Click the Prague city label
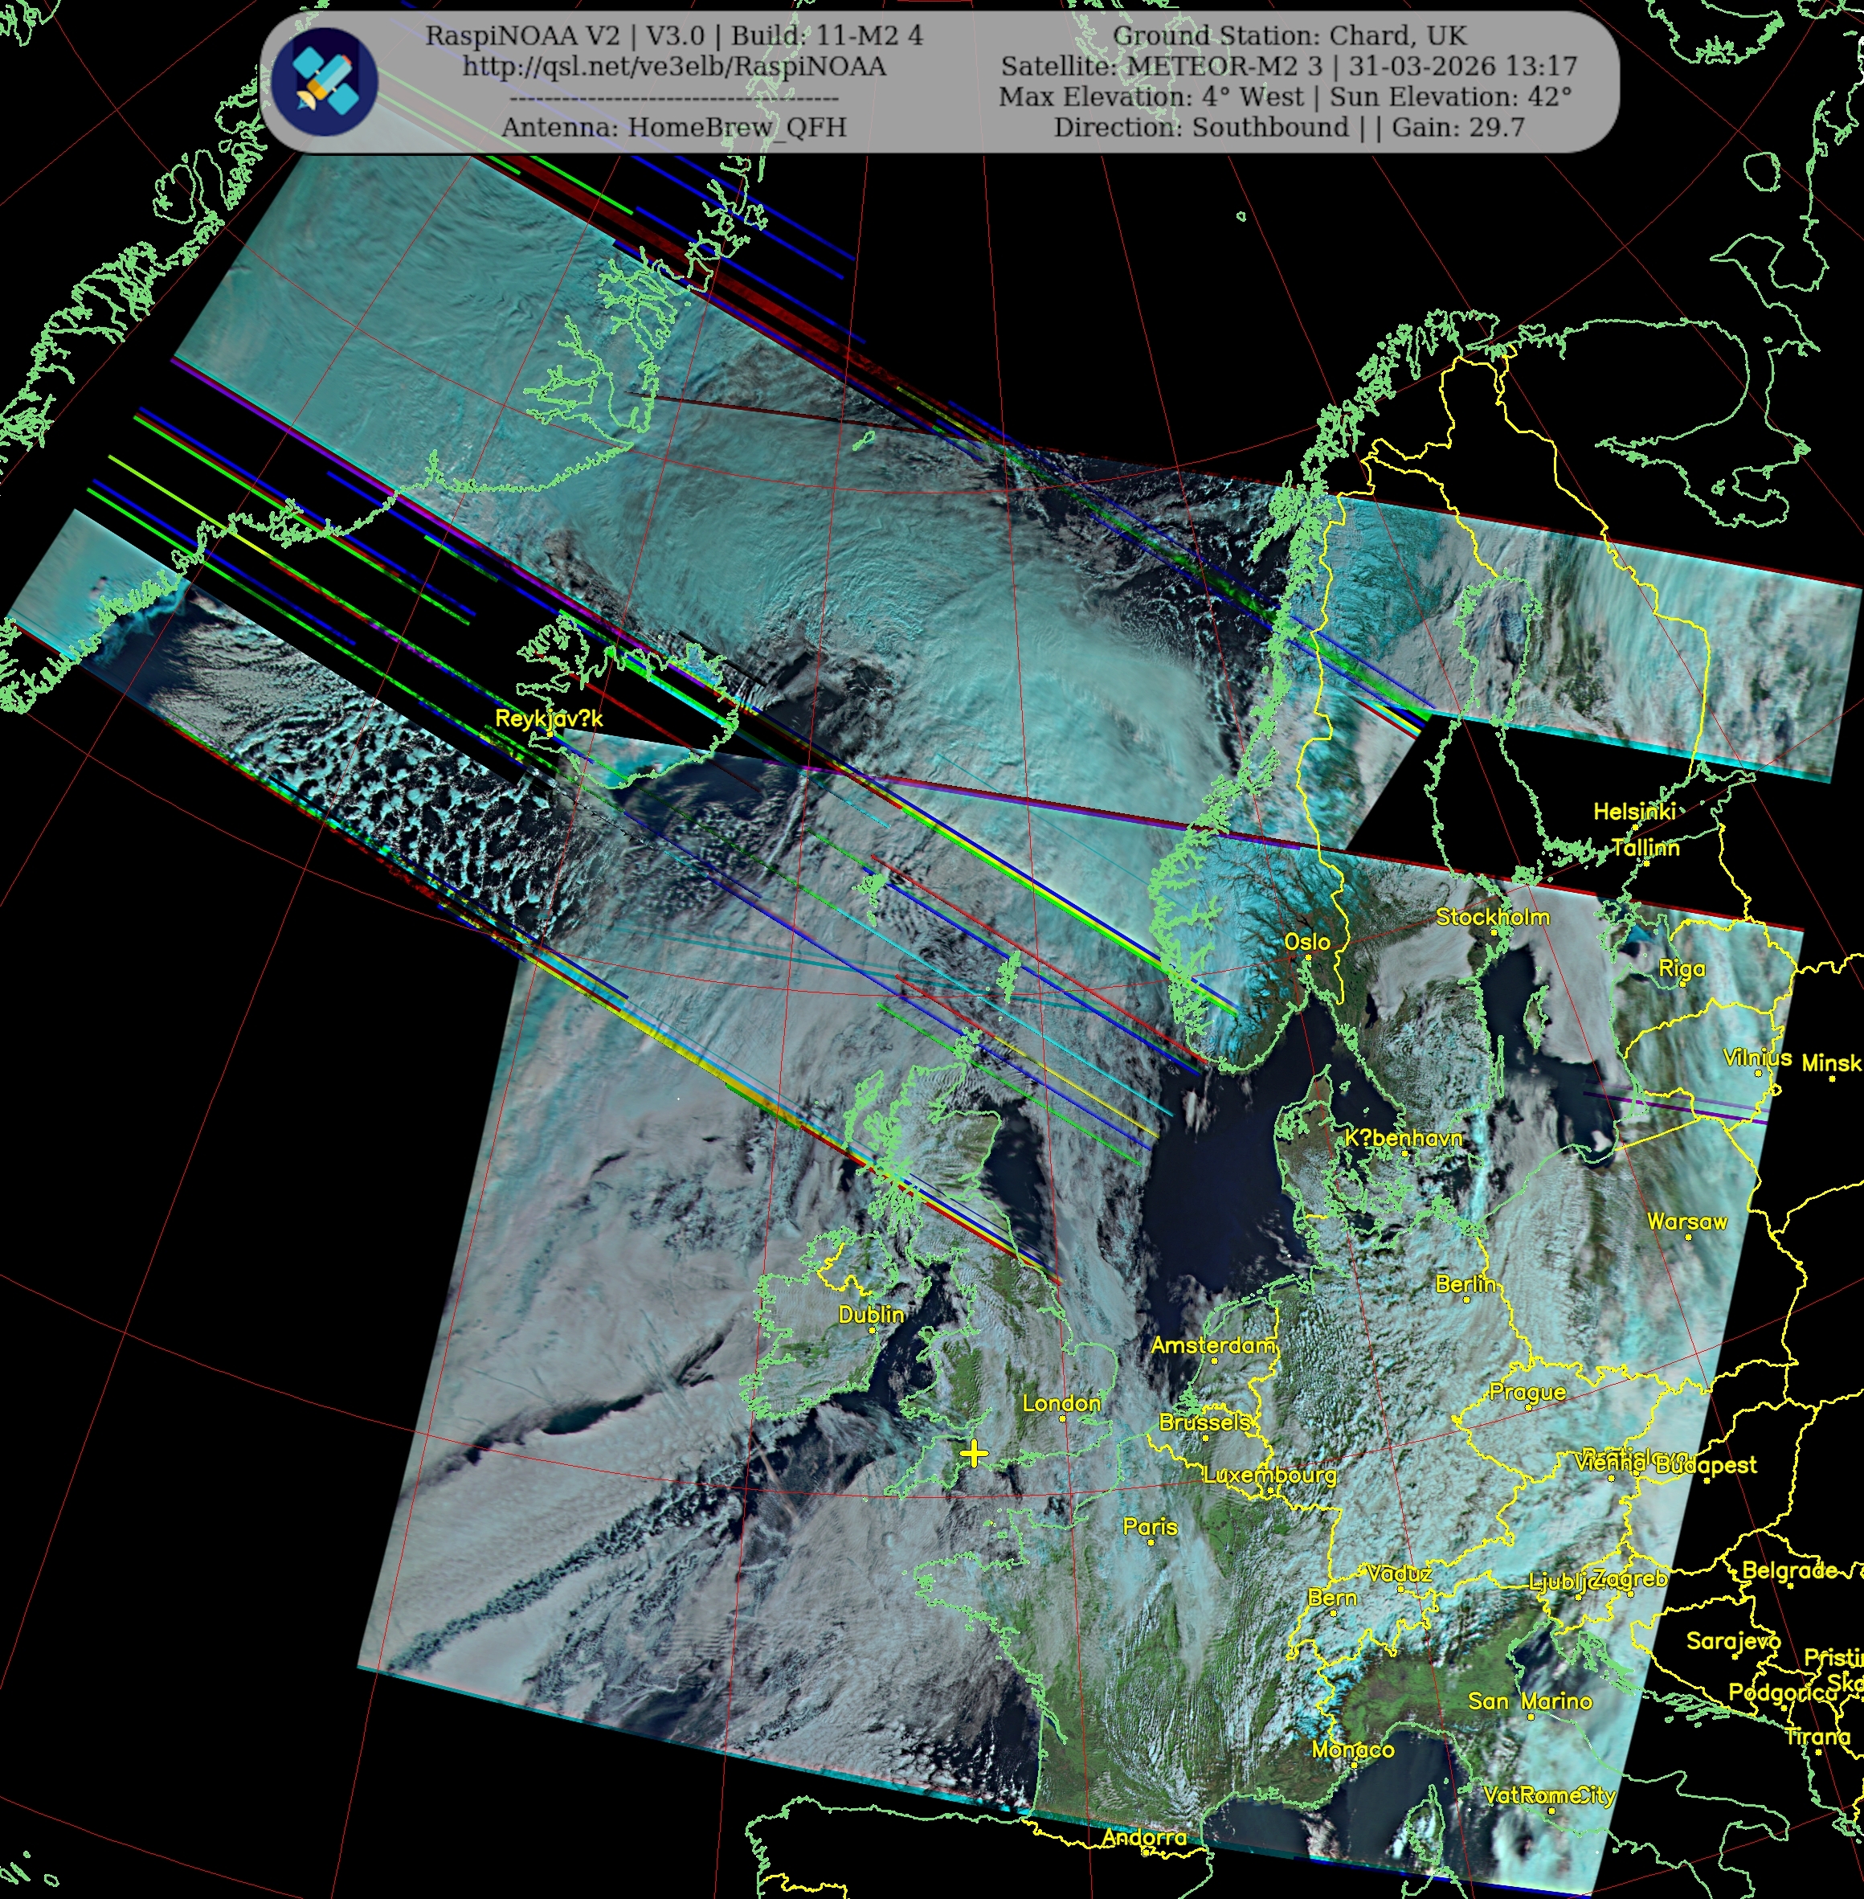The image size is (1864, 1899). pos(1527,1392)
